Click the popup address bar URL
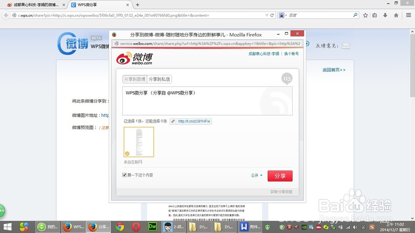 click(210, 44)
